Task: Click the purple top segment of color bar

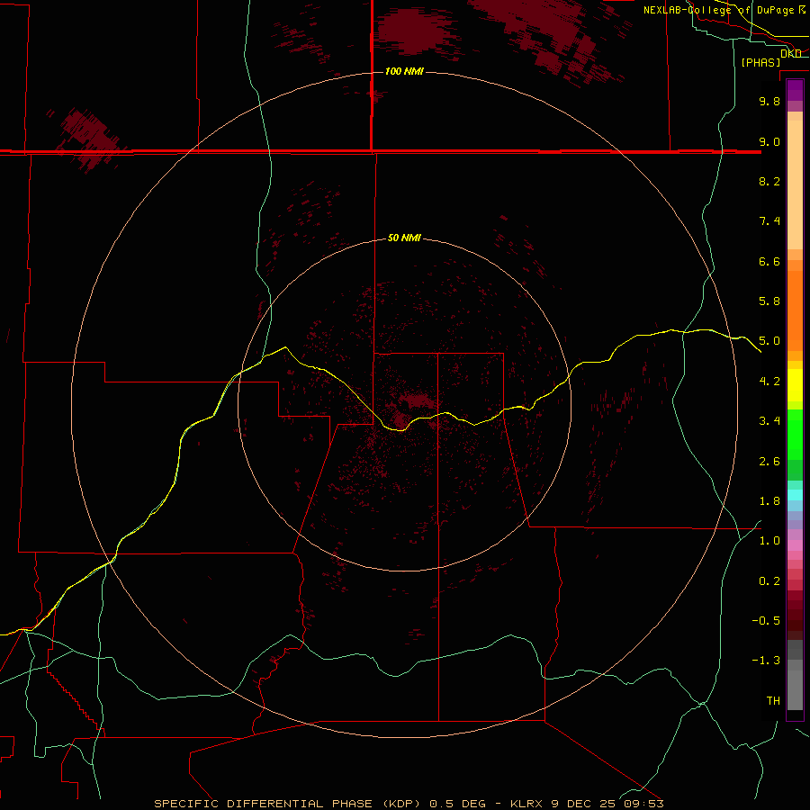Action: (x=795, y=90)
